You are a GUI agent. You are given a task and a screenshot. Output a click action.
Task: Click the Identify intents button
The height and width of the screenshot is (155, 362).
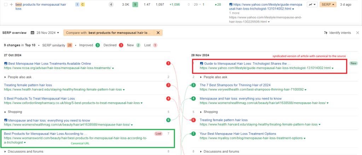[337, 33]
